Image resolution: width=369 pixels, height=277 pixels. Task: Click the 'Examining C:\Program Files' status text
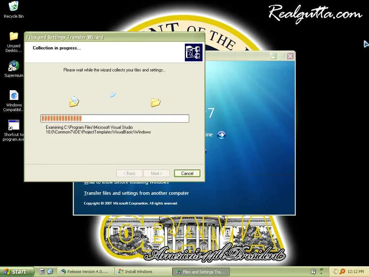click(x=98, y=129)
